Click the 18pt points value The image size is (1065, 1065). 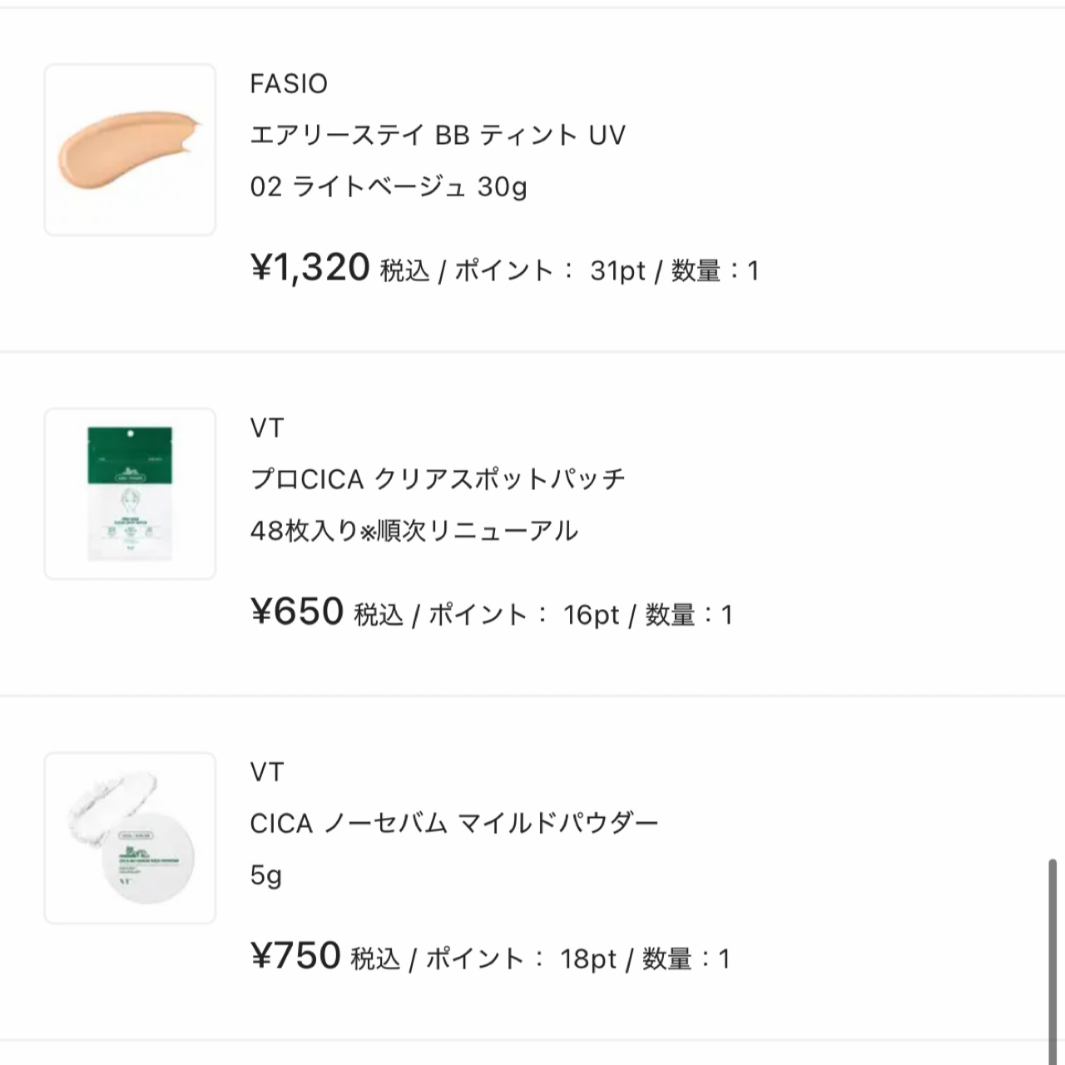coord(588,958)
